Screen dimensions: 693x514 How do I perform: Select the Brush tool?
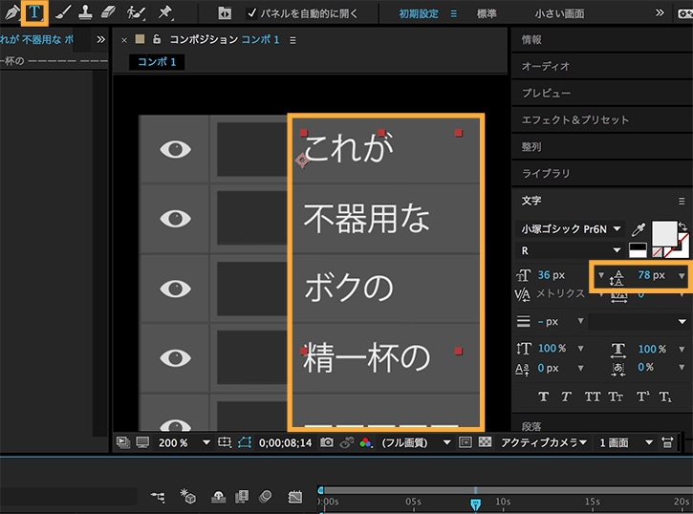coord(63,12)
